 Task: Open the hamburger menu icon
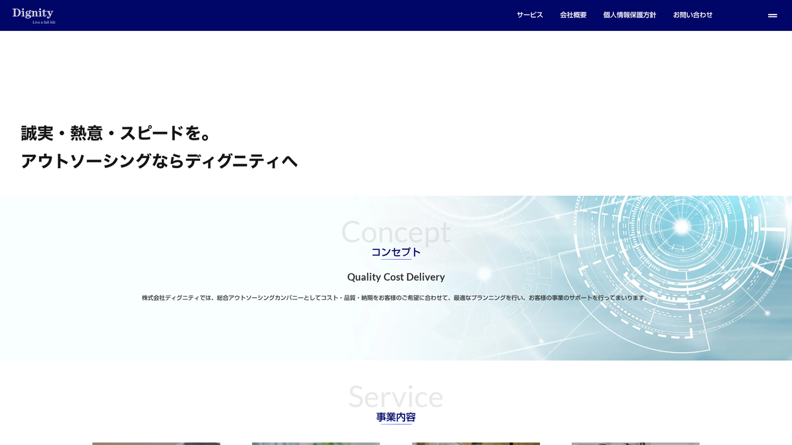[x=772, y=15]
